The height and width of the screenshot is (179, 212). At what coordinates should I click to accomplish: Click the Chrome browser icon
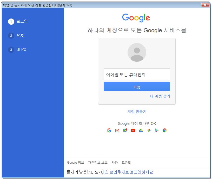[164, 130]
